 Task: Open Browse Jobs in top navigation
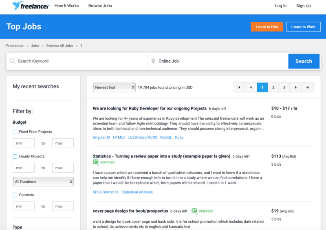click(x=100, y=6)
